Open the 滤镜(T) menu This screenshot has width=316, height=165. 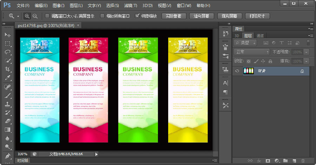pyautogui.click(x=131, y=6)
